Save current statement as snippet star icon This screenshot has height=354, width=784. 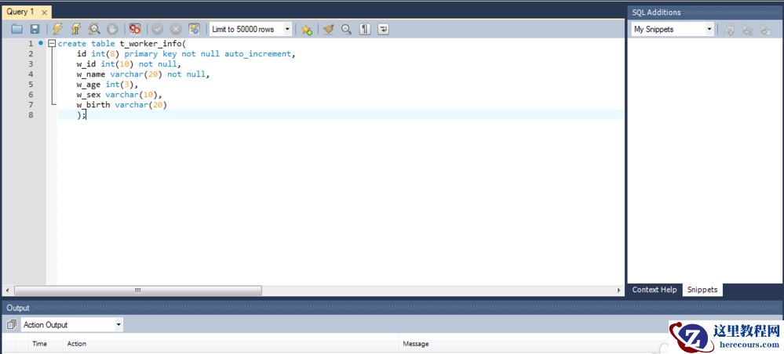click(307, 30)
